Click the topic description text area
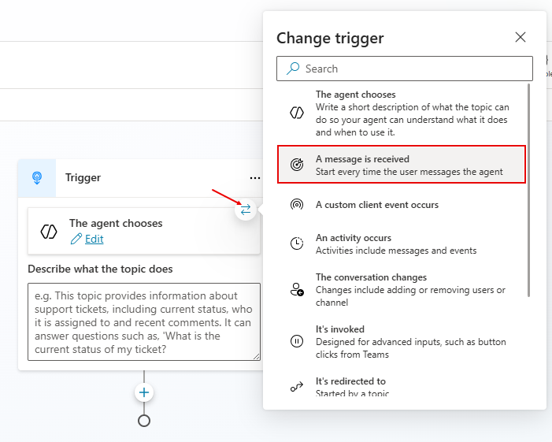Viewport: 552px width, 442px height. point(143,321)
